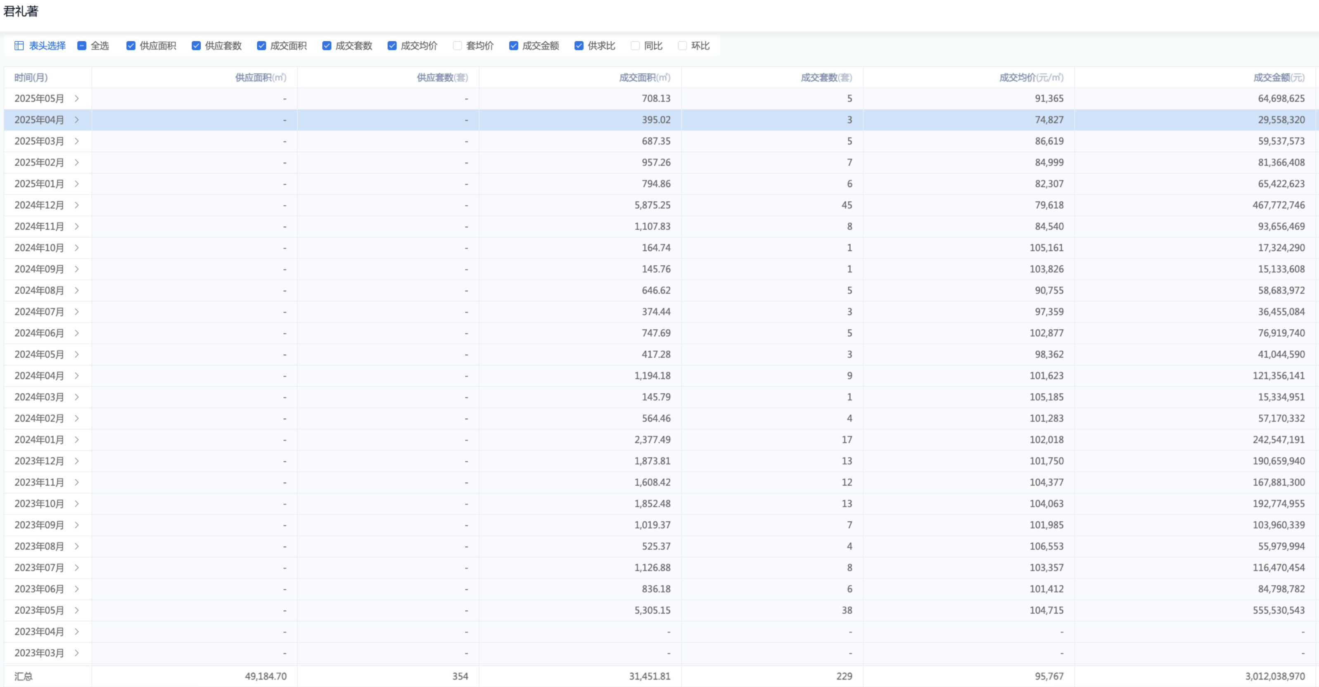Expand the 2024年01月 row chevron
Image resolution: width=1319 pixels, height=687 pixels.
click(x=77, y=440)
